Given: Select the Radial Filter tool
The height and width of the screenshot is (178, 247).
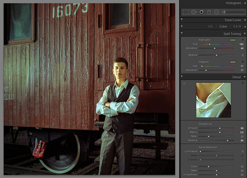Looking at the screenshot, I should (216, 12).
